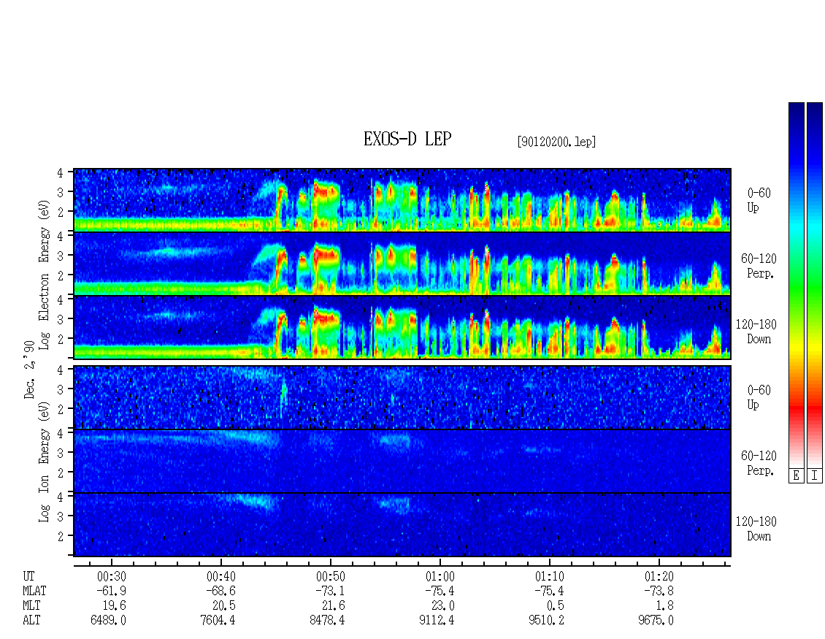Click the MLT value 0.5
Viewport: 825px width, 639px height.
pos(555,606)
